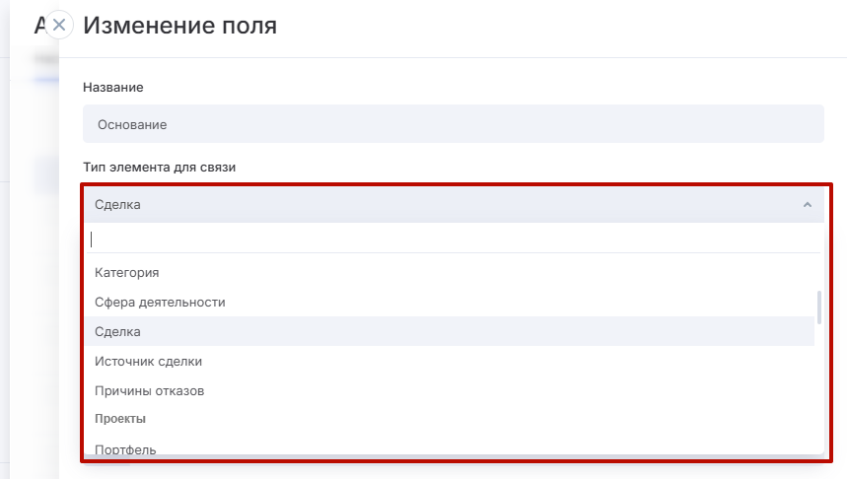Click the partially hidden letter А heading
Viewport: 847px width, 479px height.
click(40, 25)
